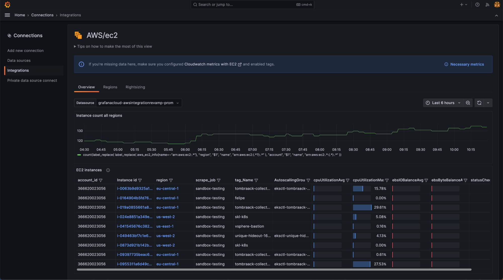Open instance i-0063b9d9325a1 link
The image size is (503, 280).
click(x=135, y=189)
